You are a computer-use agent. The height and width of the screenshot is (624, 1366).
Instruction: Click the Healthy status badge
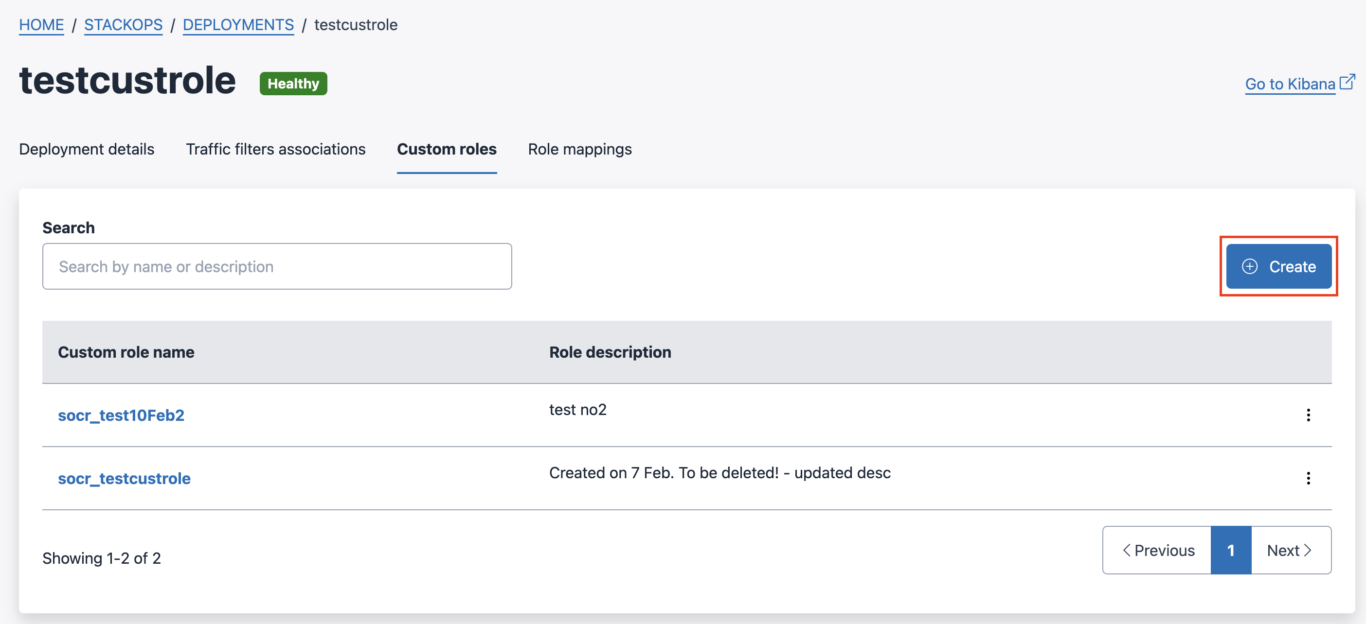[293, 84]
